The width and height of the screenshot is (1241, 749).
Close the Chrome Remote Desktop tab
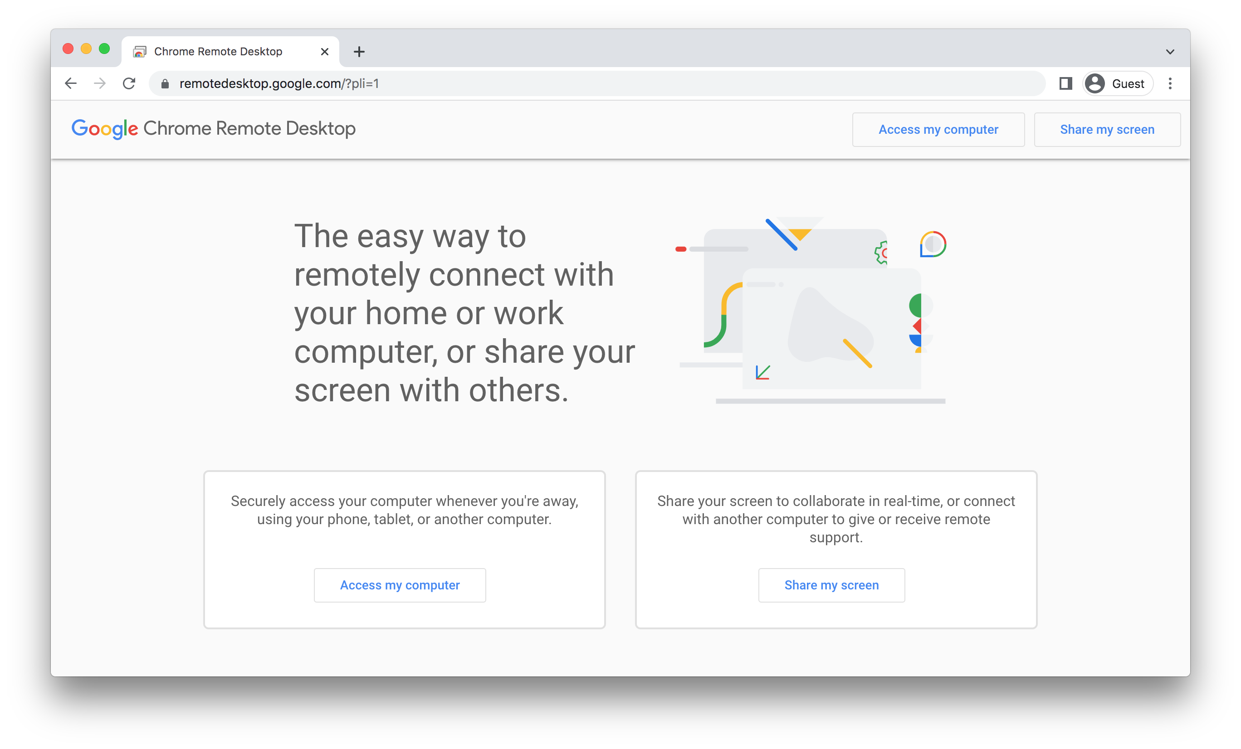click(325, 52)
